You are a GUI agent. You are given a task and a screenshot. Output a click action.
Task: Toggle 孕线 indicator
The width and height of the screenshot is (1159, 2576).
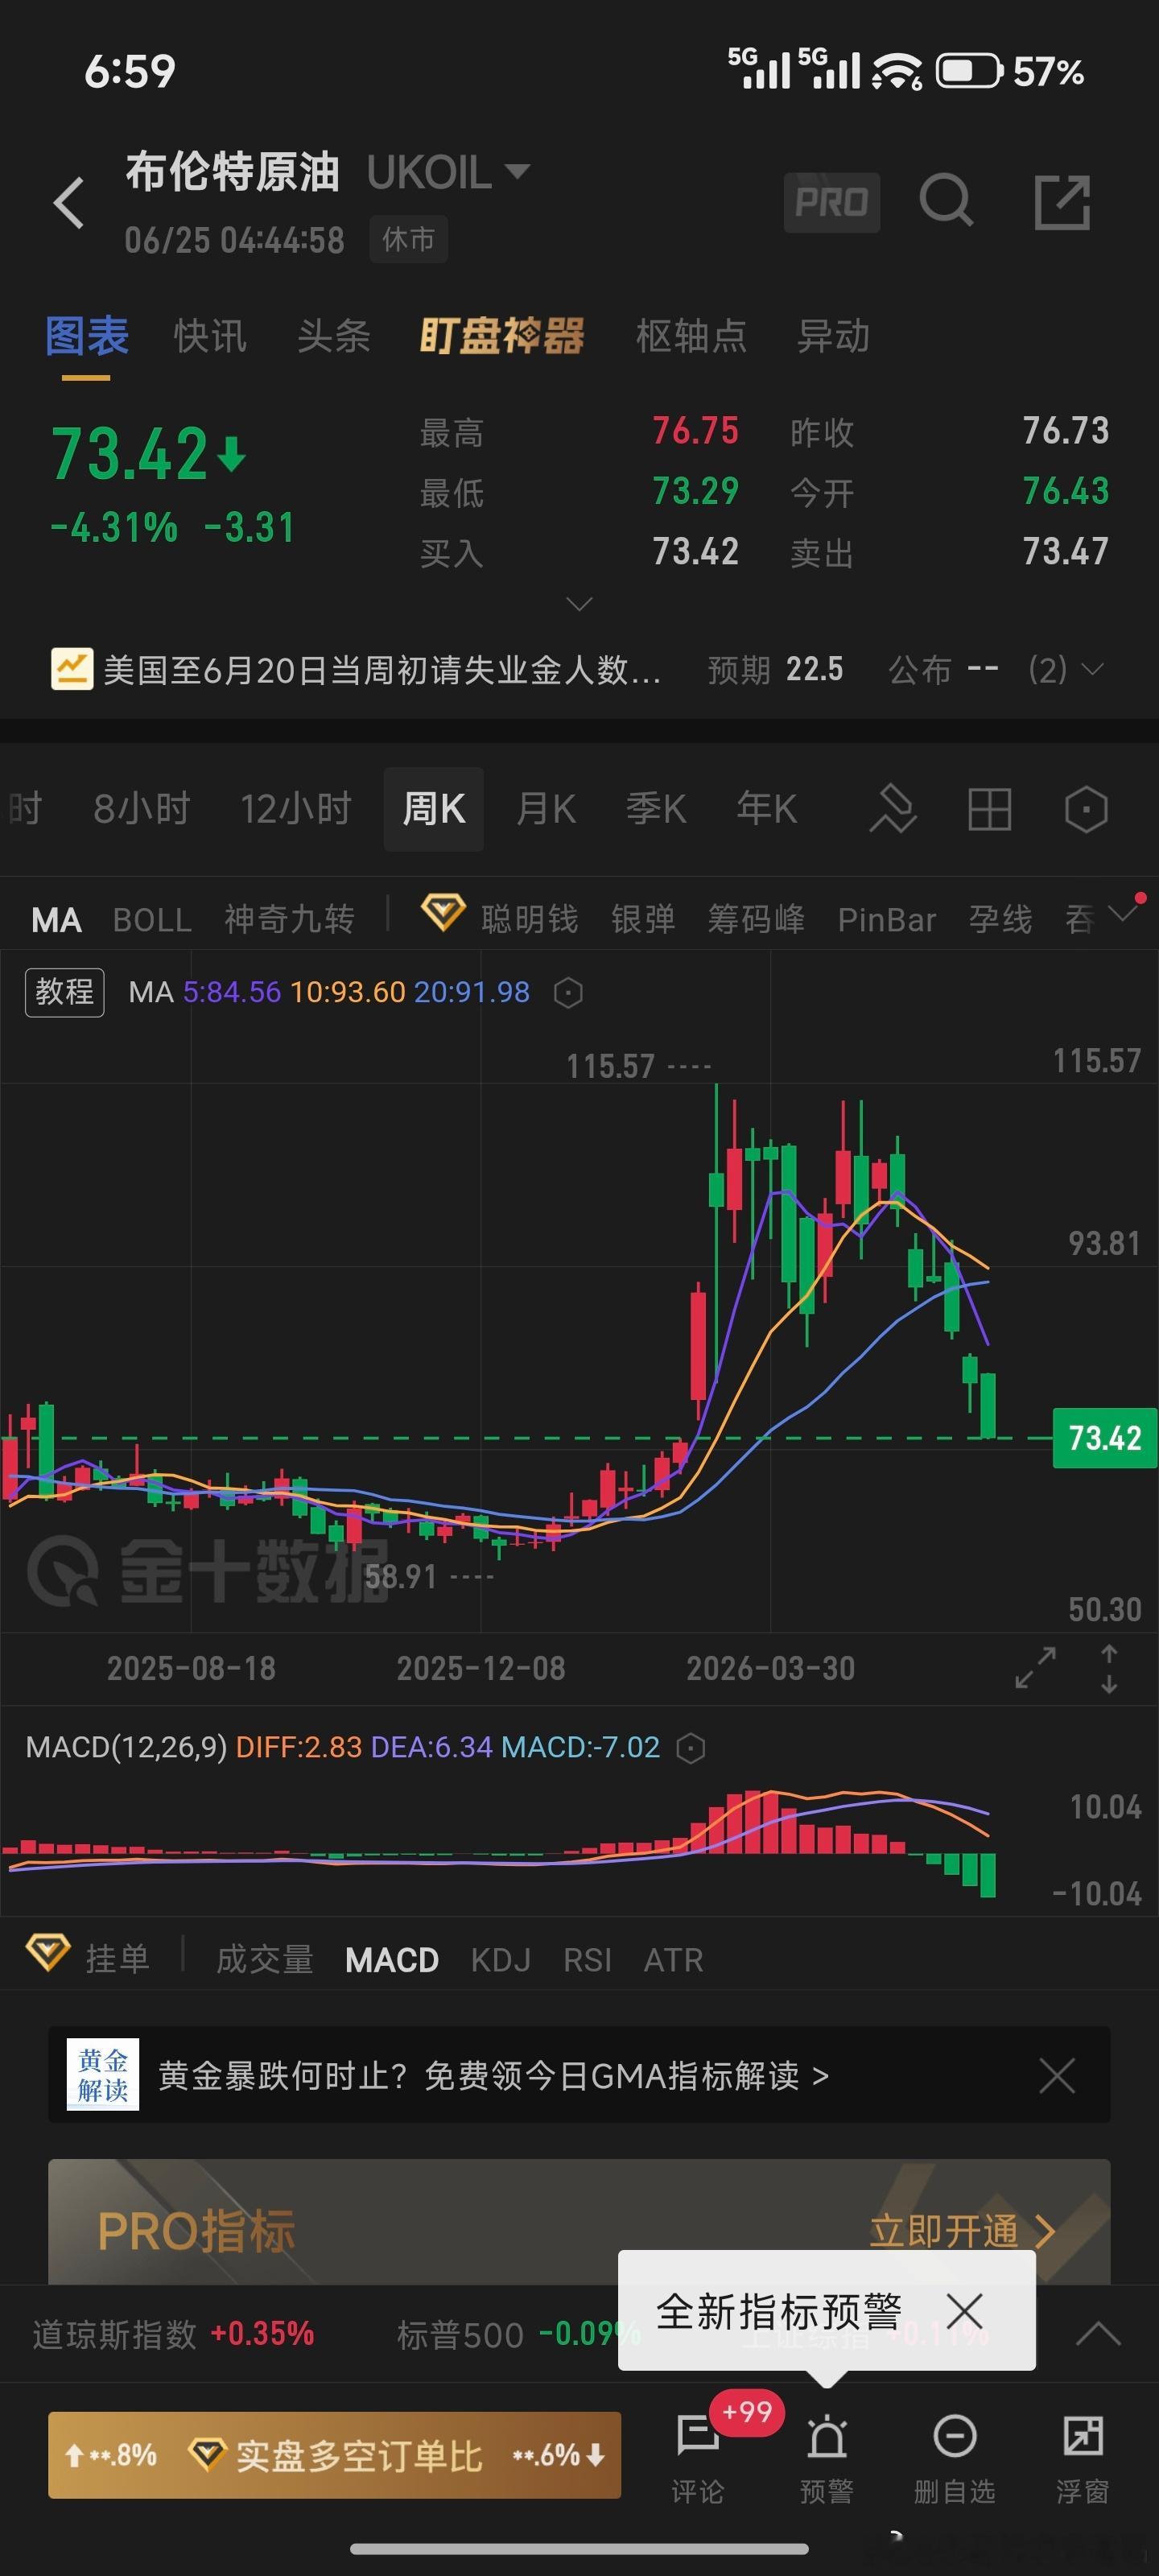click(1000, 919)
